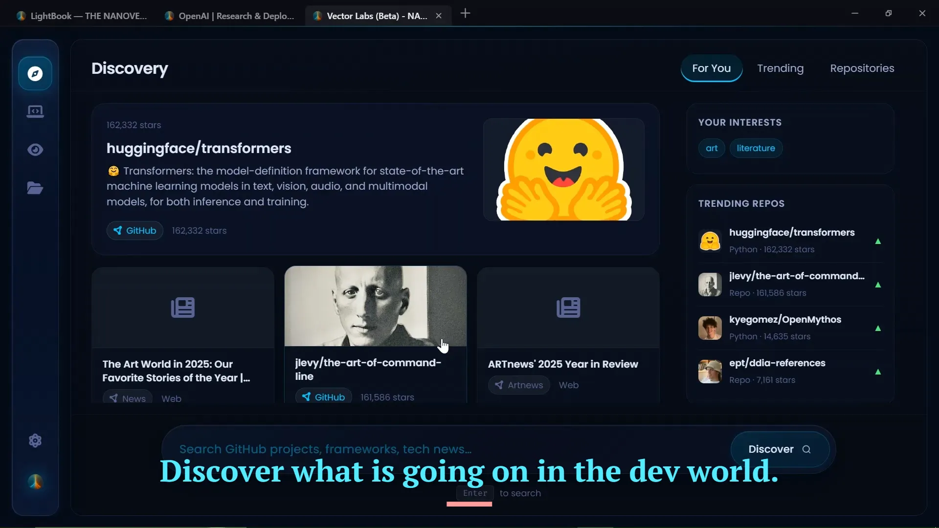Restore down the browser window

889,13
